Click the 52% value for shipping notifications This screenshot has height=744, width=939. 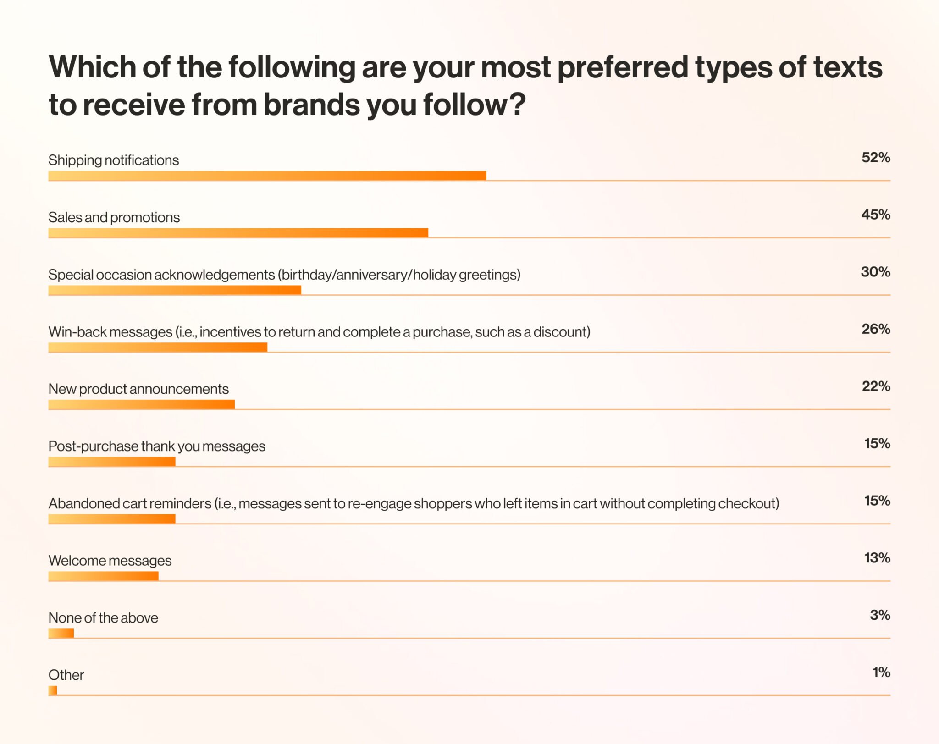point(875,158)
